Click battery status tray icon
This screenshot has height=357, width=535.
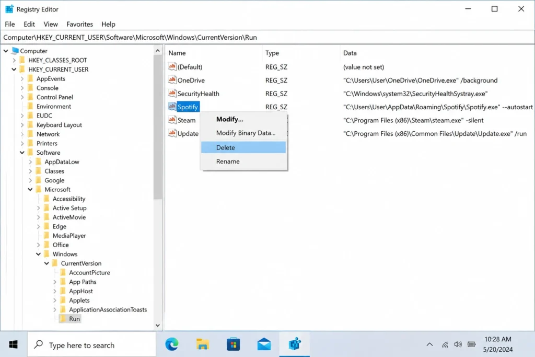(472, 344)
